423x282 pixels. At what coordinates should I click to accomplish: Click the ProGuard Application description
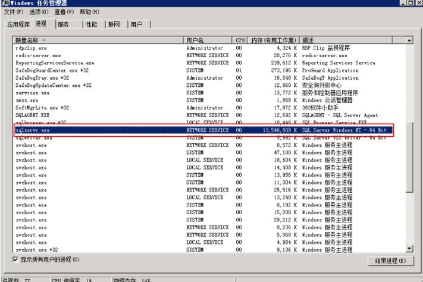330,70
